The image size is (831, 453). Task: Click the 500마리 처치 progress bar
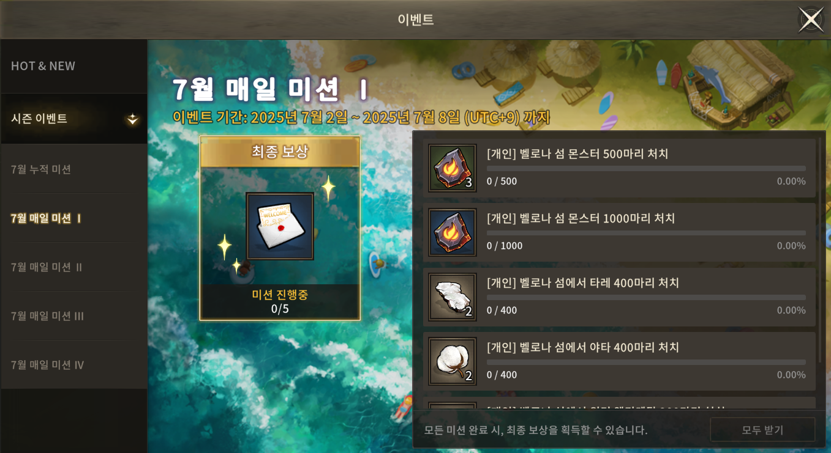click(646, 168)
